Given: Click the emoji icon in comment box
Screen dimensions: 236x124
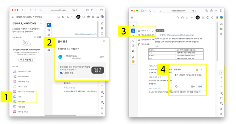Looking at the screenshot, I should coord(177,86).
